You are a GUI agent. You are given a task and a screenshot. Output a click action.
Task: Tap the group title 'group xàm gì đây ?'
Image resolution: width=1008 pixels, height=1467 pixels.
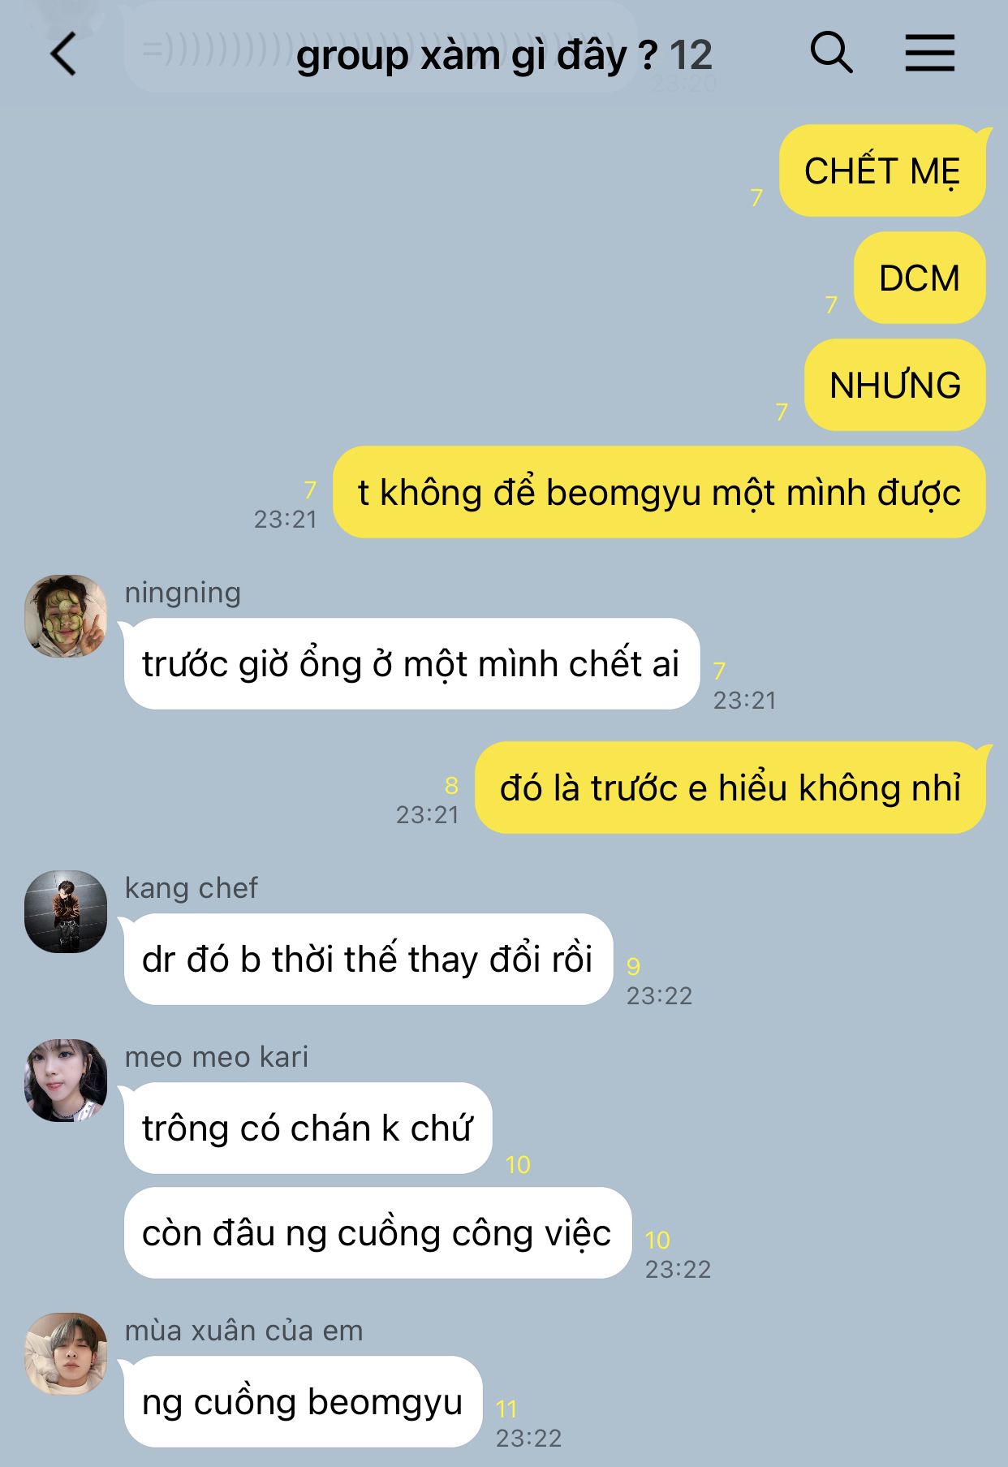(476, 55)
